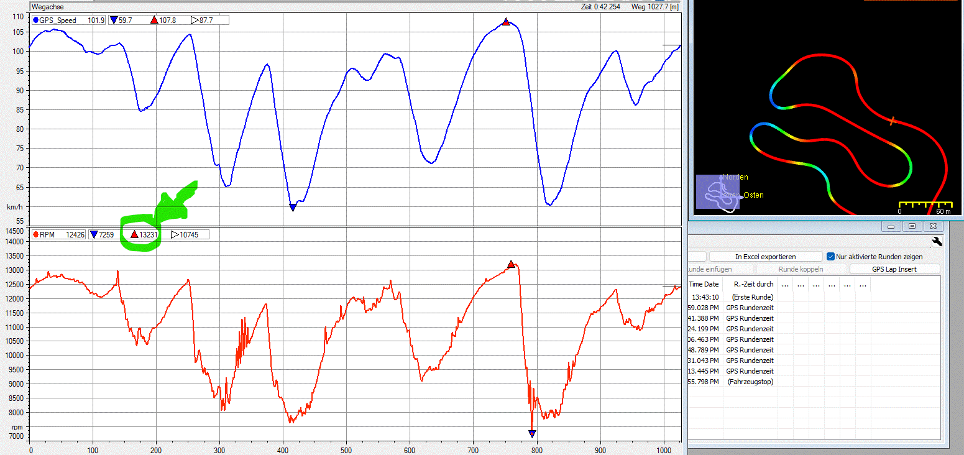This screenshot has width=964, height=455.
Task: Click the speed maximum marker on blue curve
Action: (506, 22)
